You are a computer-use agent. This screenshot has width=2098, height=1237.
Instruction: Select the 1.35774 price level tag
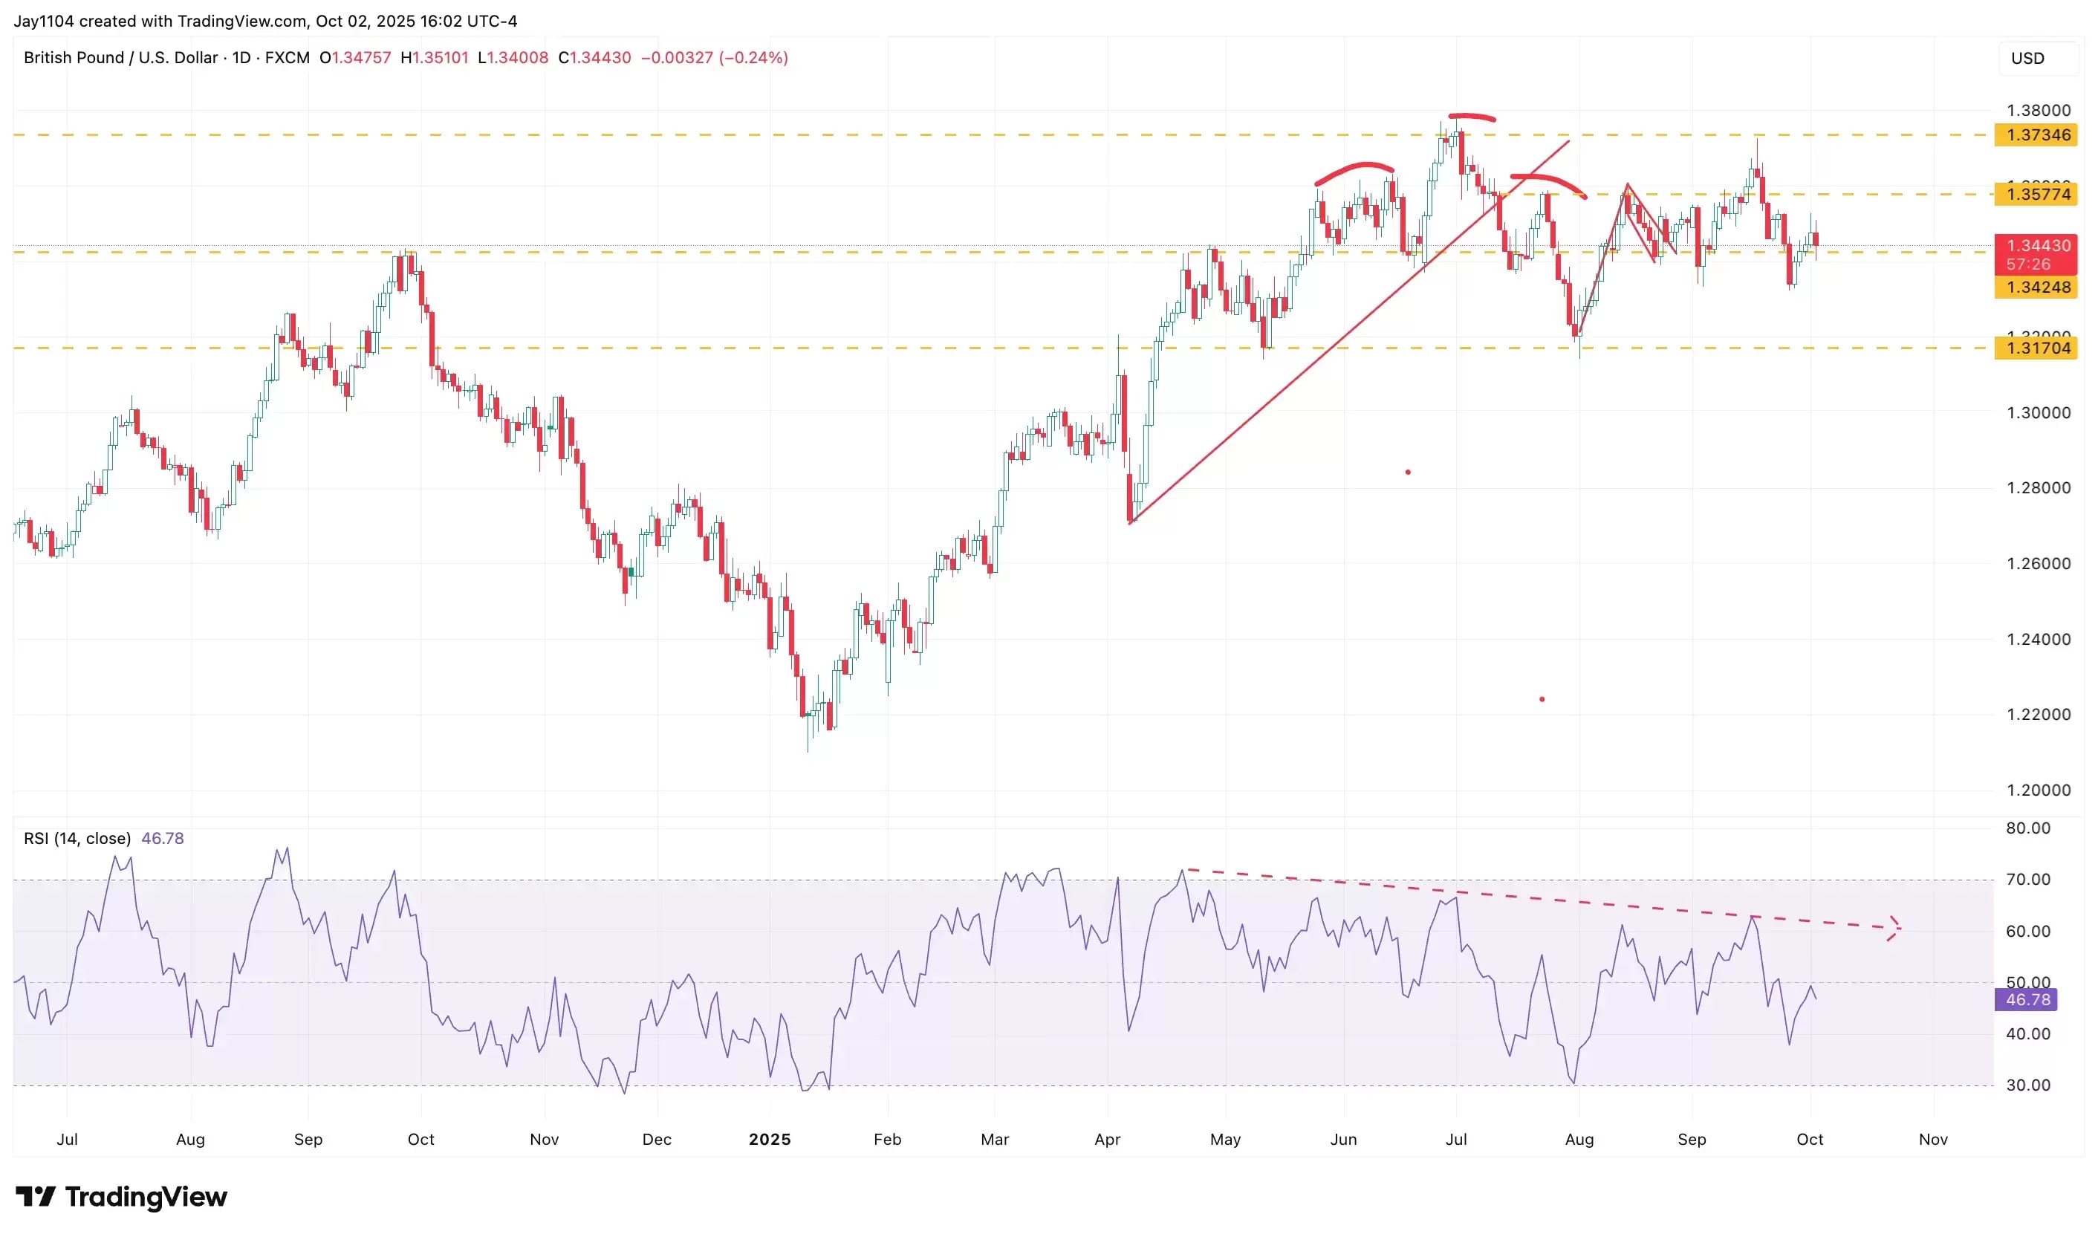2034,194
